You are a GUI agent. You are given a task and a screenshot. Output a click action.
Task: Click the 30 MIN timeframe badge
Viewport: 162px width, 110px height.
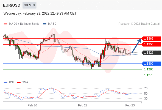(29, 5)
